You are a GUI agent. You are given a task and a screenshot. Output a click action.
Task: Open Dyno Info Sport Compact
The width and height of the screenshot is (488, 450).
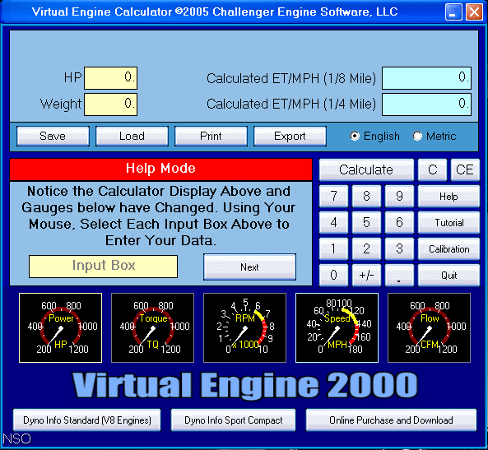233,420
